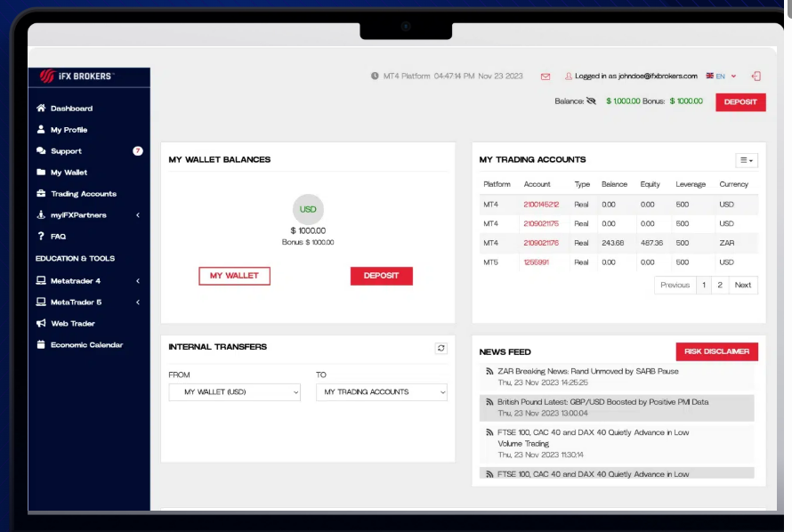792x532 pixels.
Task: Open the TO My Trading Accounts dropdown
Action: (381, 391)
